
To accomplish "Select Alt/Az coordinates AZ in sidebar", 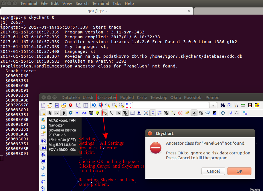I will point(43,148).
